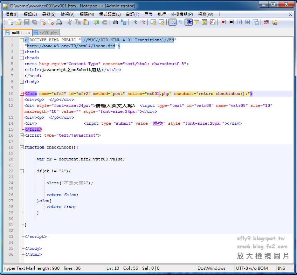The height and width of the screenshot is (275, 297).
Task: Collapse the if block fold on line 22
Action: coord(22,171)
